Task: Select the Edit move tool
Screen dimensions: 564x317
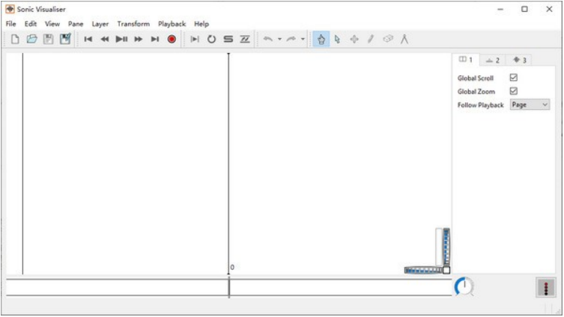Action: pyautogui.click(x=354, y=39)
